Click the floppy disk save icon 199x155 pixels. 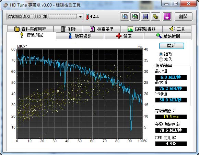pos(145,16)
